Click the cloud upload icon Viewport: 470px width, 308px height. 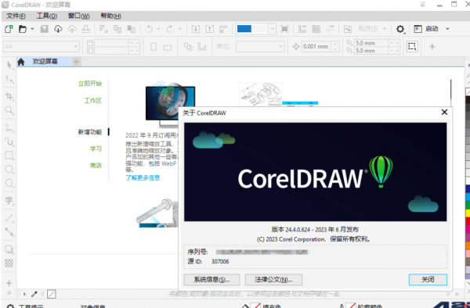tap(72, 29)
